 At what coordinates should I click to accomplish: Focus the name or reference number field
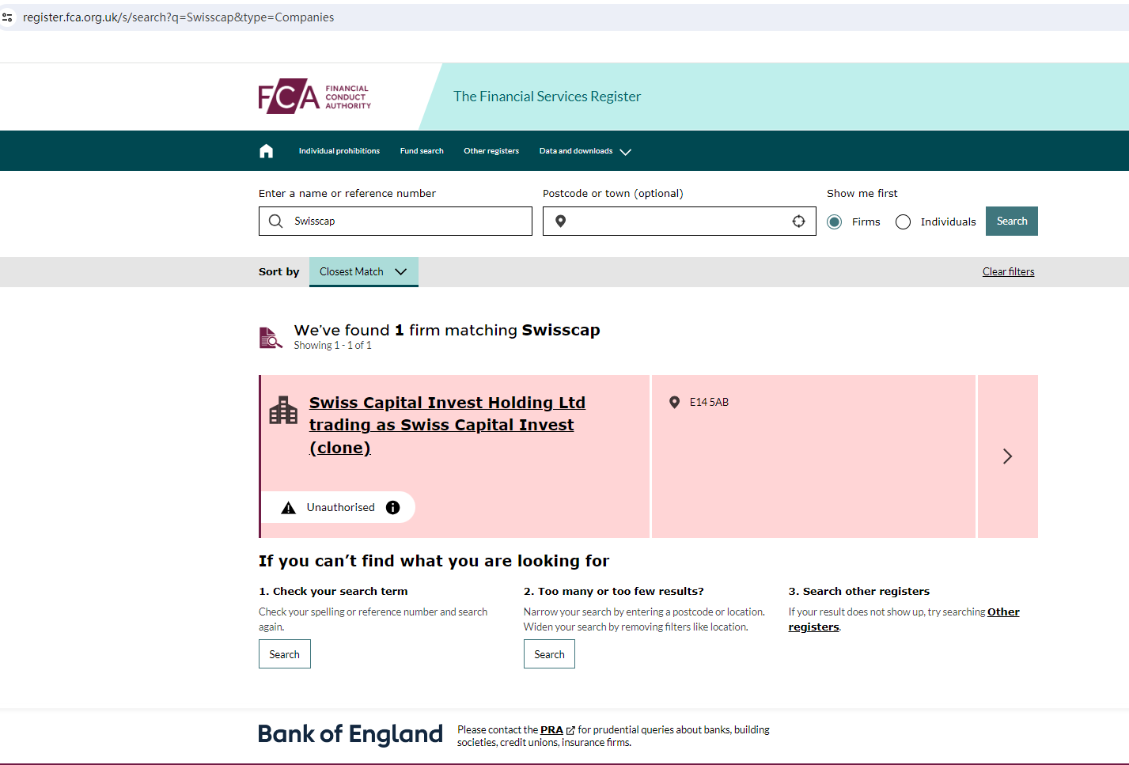pyautogui.click(x=396, y=222)
